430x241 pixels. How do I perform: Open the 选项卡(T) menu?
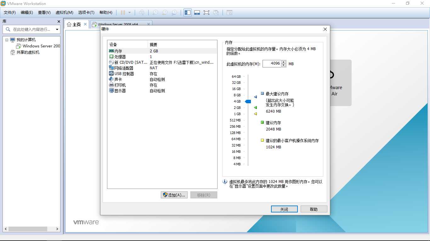[86, 13]
